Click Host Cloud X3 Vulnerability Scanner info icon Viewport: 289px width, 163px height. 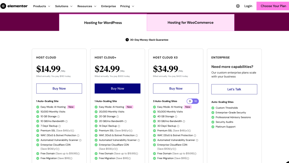click(197, 140)
